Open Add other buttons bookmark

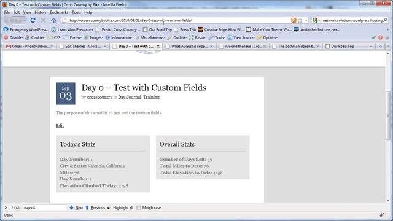[317, 29]
